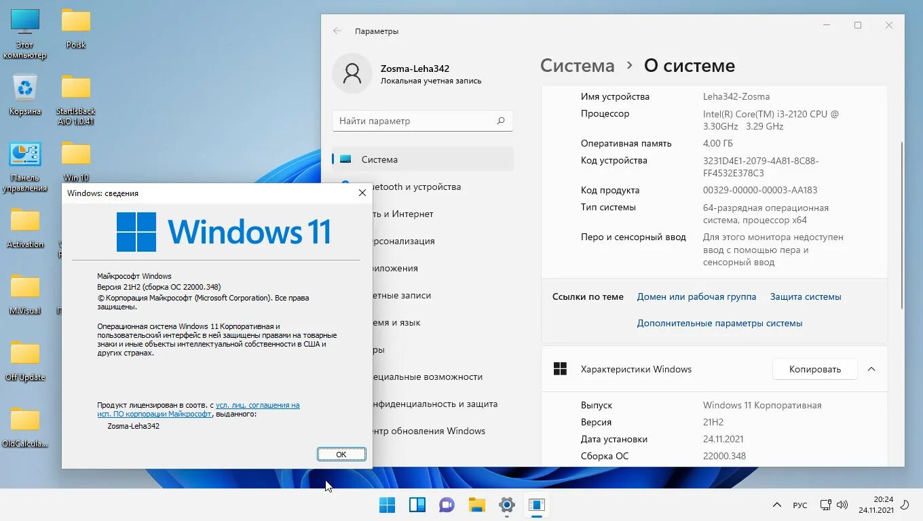Viewport: 923px width, 521px height.
Task: Click the Zosma-Leha342 account avatar
Action: [x=352, y=73]
